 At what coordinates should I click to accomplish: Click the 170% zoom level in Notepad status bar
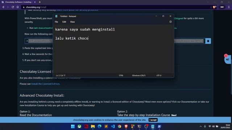pyautogui.click(x=121, y=75)
